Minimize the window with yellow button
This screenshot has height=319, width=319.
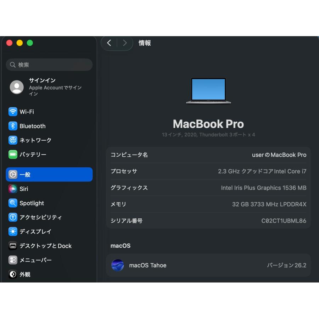click(19, 43)
